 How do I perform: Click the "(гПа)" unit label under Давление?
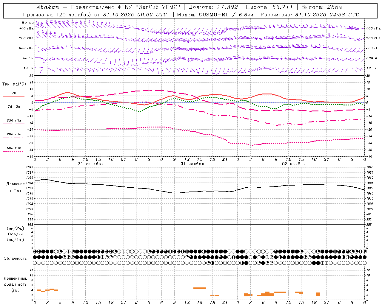[16, 191]
